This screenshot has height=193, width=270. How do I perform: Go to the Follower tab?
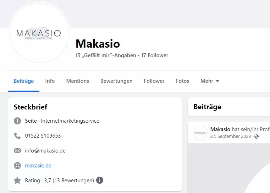154,81
